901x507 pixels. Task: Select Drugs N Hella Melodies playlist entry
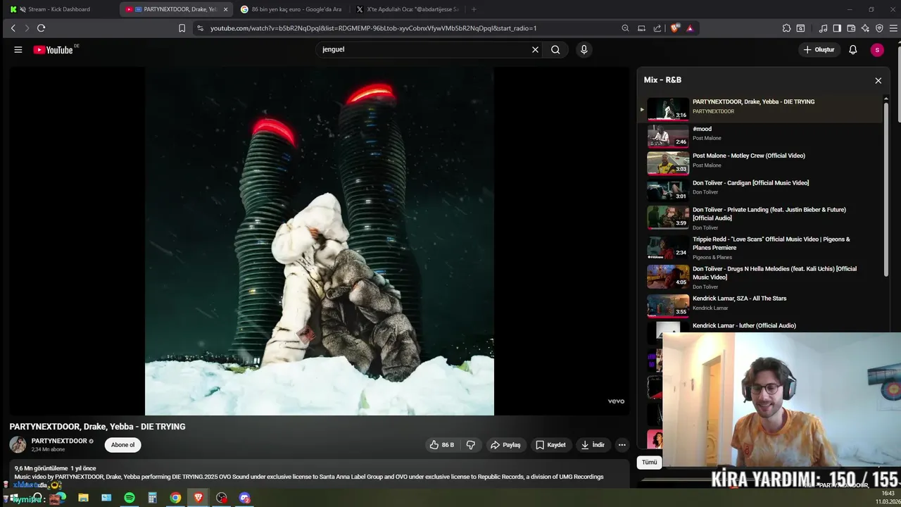pyautogui.click(x=760, y=277)
